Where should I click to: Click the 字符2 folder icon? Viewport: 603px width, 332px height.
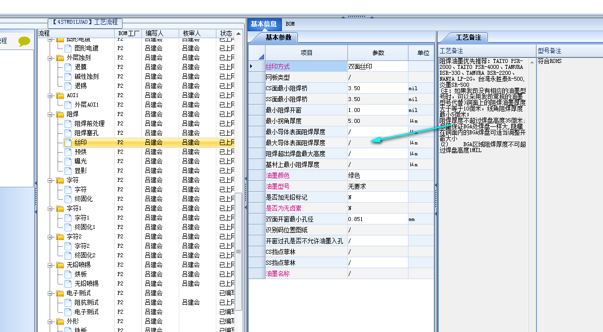coord(60,237)
